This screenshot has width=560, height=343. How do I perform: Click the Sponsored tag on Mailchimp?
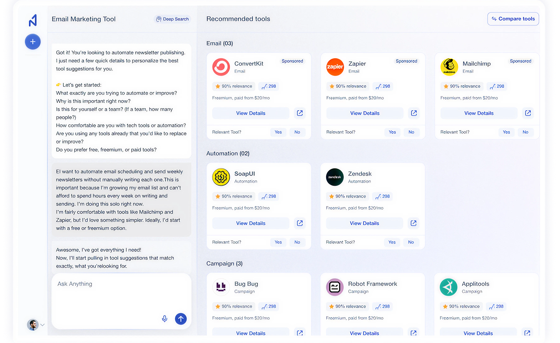521,61
